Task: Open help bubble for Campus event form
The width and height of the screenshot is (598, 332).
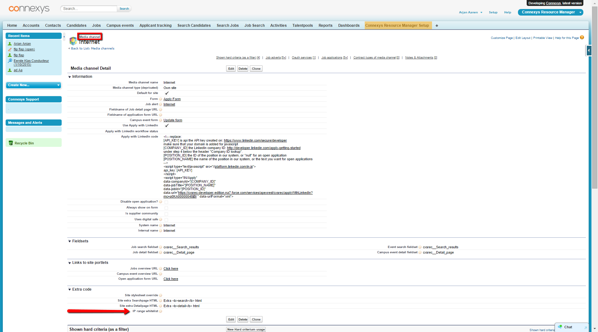Action: click(x=161, y=120)
